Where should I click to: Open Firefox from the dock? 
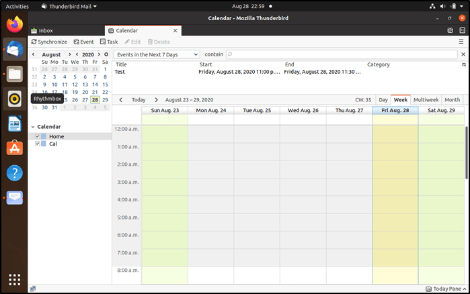coord(14,25)
